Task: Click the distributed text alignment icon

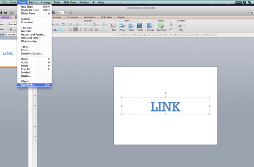Action: coord(91,29)
